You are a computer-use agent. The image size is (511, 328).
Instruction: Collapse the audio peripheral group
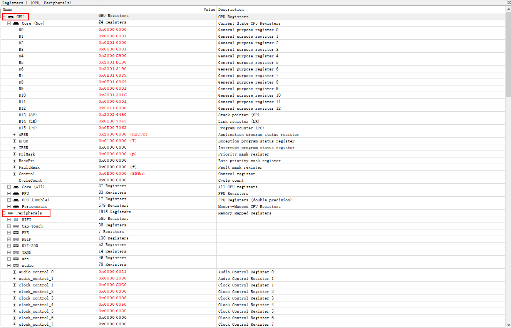[9, 266]
